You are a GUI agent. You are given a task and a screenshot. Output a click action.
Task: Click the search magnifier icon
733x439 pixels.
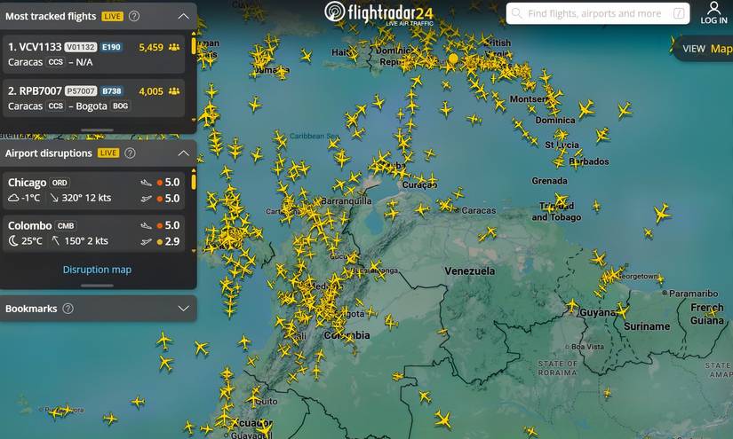[x=516, y=13]
